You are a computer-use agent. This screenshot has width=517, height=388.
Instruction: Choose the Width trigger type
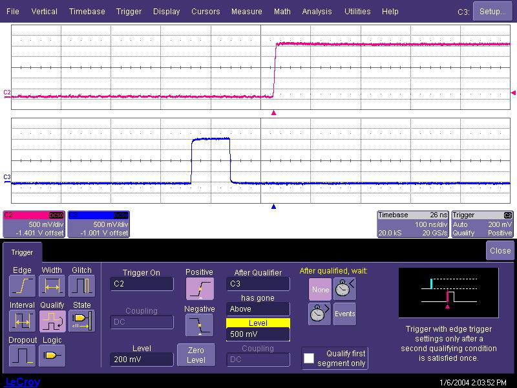(52, 285)
